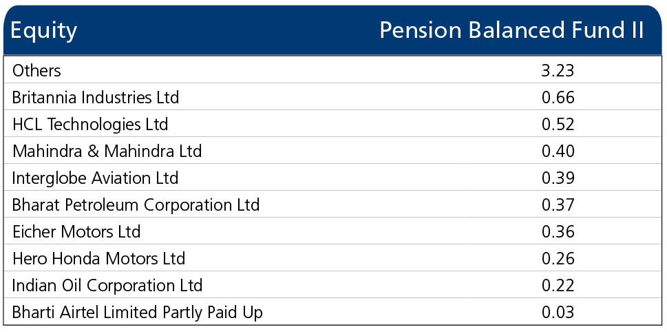Click the 0.39 Interglobe Aviation value
Screen dimensions: 667x336
558,178
